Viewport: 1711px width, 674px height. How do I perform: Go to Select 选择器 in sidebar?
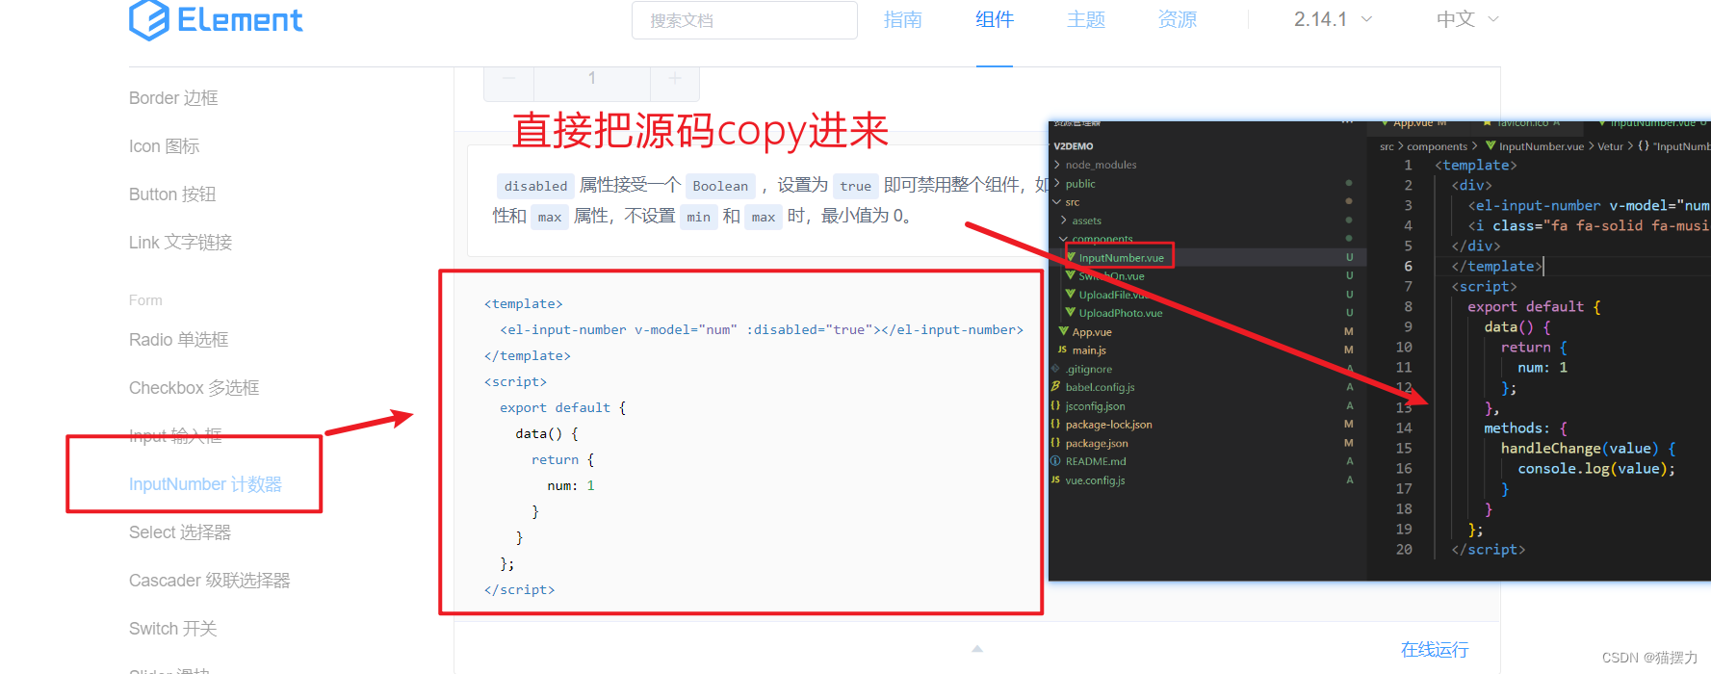pyautogui.click(x=180, y=532)
